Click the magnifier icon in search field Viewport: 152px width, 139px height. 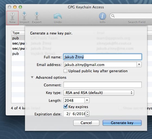pos(113,16)
